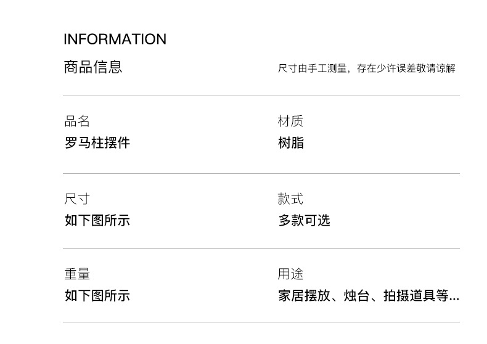Click the divider line below 商品信息
The image size is (487, 344).
[x=261, y=96]
